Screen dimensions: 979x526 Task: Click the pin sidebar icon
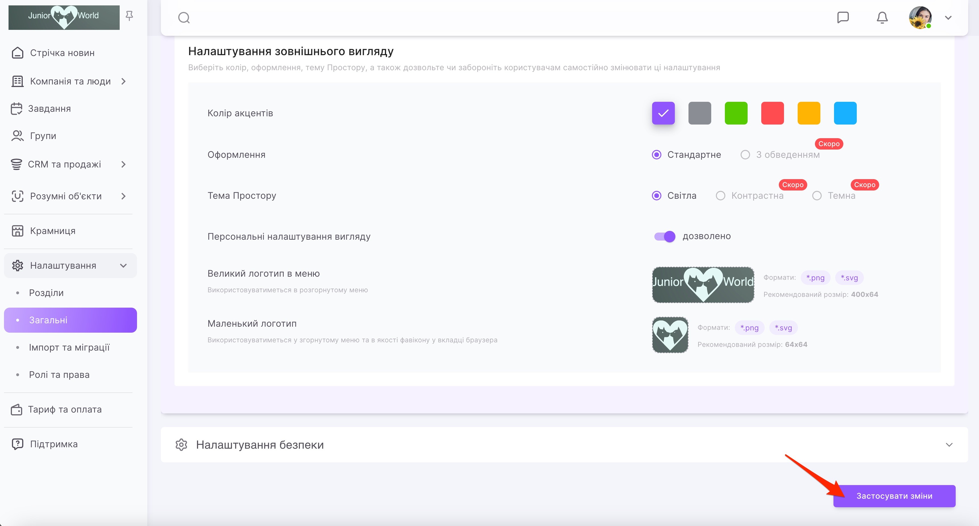tap(129, 16)
